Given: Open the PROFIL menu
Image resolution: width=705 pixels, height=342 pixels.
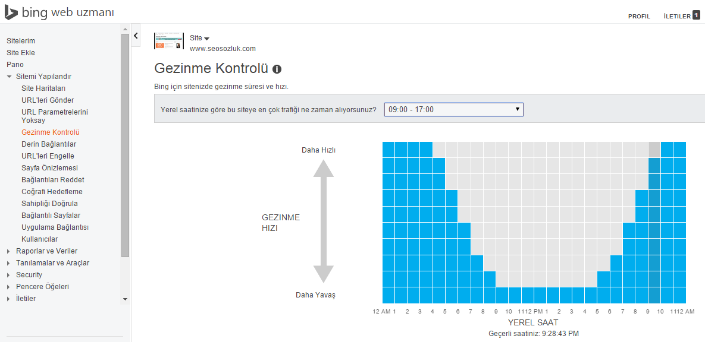Looking at the screenshot, I should point(639,17).
